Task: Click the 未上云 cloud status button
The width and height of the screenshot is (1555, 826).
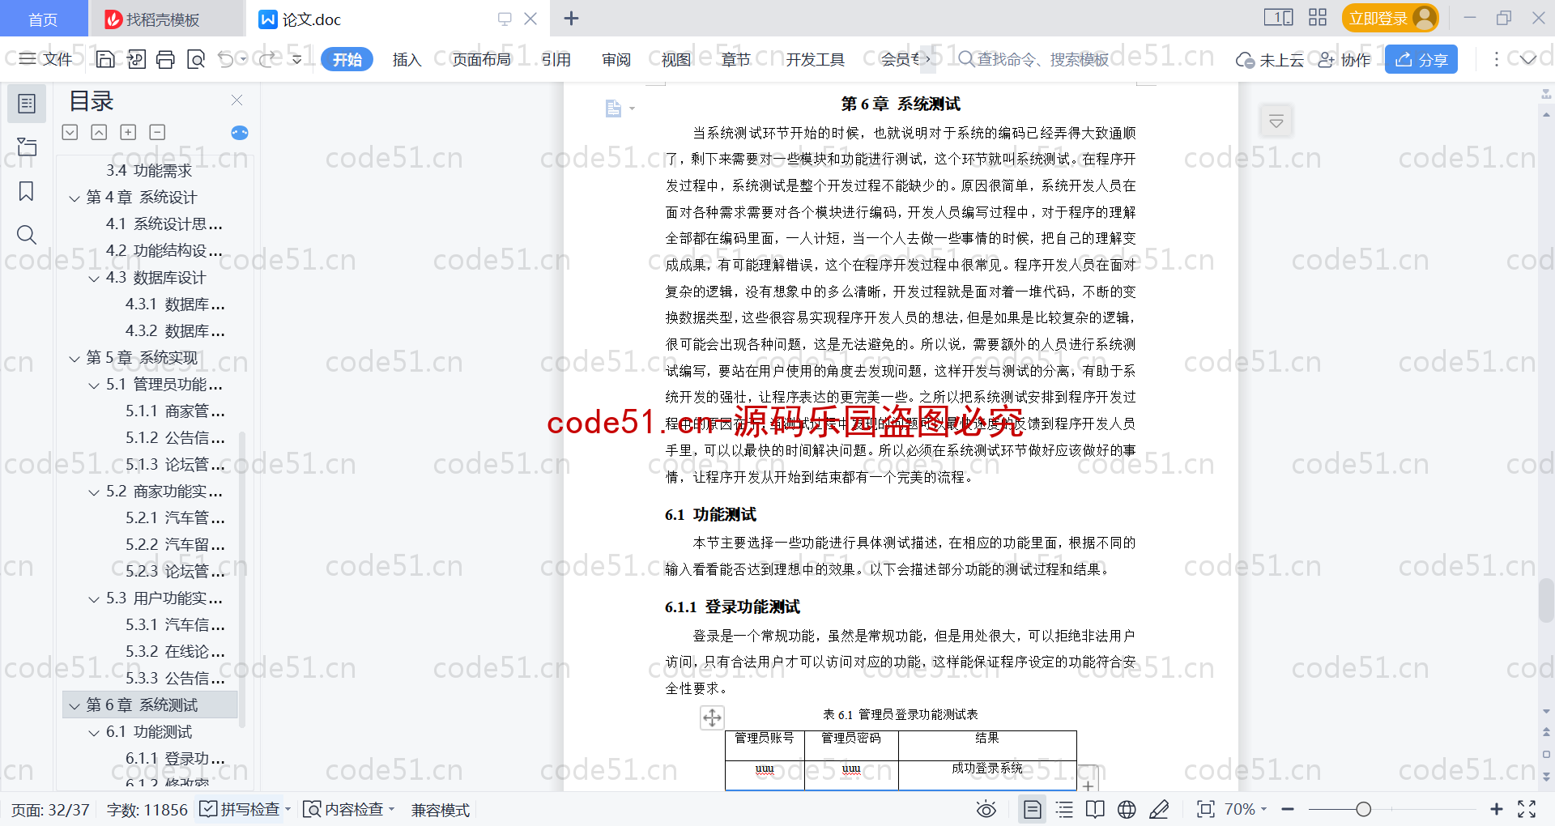Action: point(1269,59)
